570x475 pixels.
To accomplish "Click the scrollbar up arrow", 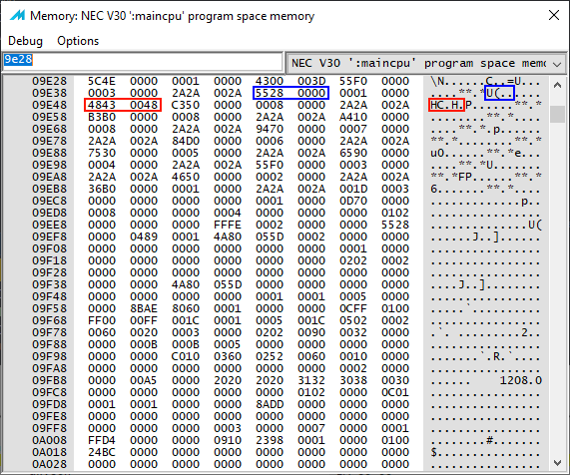I will pyautogui.click(x=557, y=86).
